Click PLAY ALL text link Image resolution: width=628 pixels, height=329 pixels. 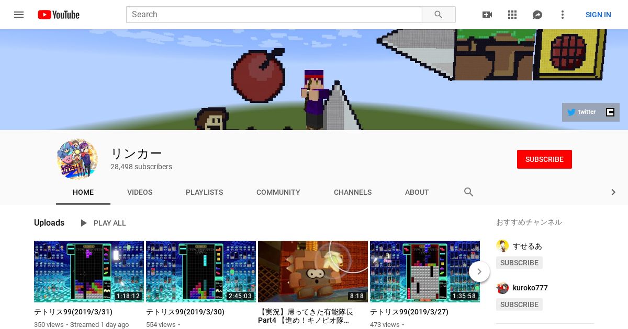pyautogui.click(x=110, y=223)
